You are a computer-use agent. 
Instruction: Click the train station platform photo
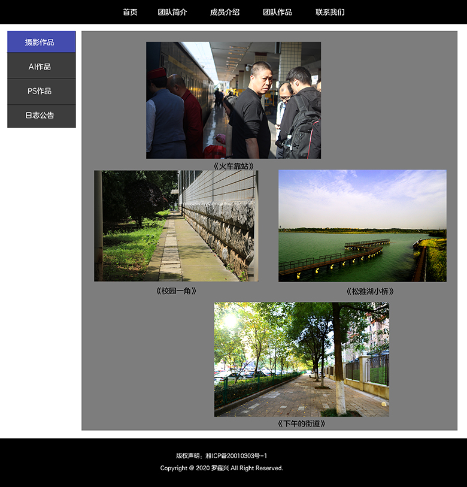click(x=233, y=100)
